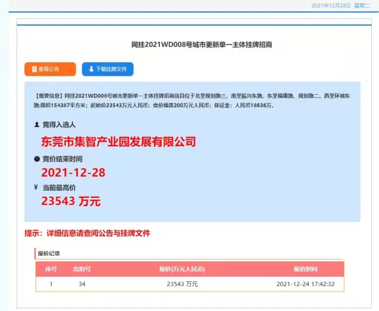The height and width of the screenshot is (311, 379).
Task: Select the bid time 2021-12-24 17:42:32 cell
Action: (x=306, y=284)
